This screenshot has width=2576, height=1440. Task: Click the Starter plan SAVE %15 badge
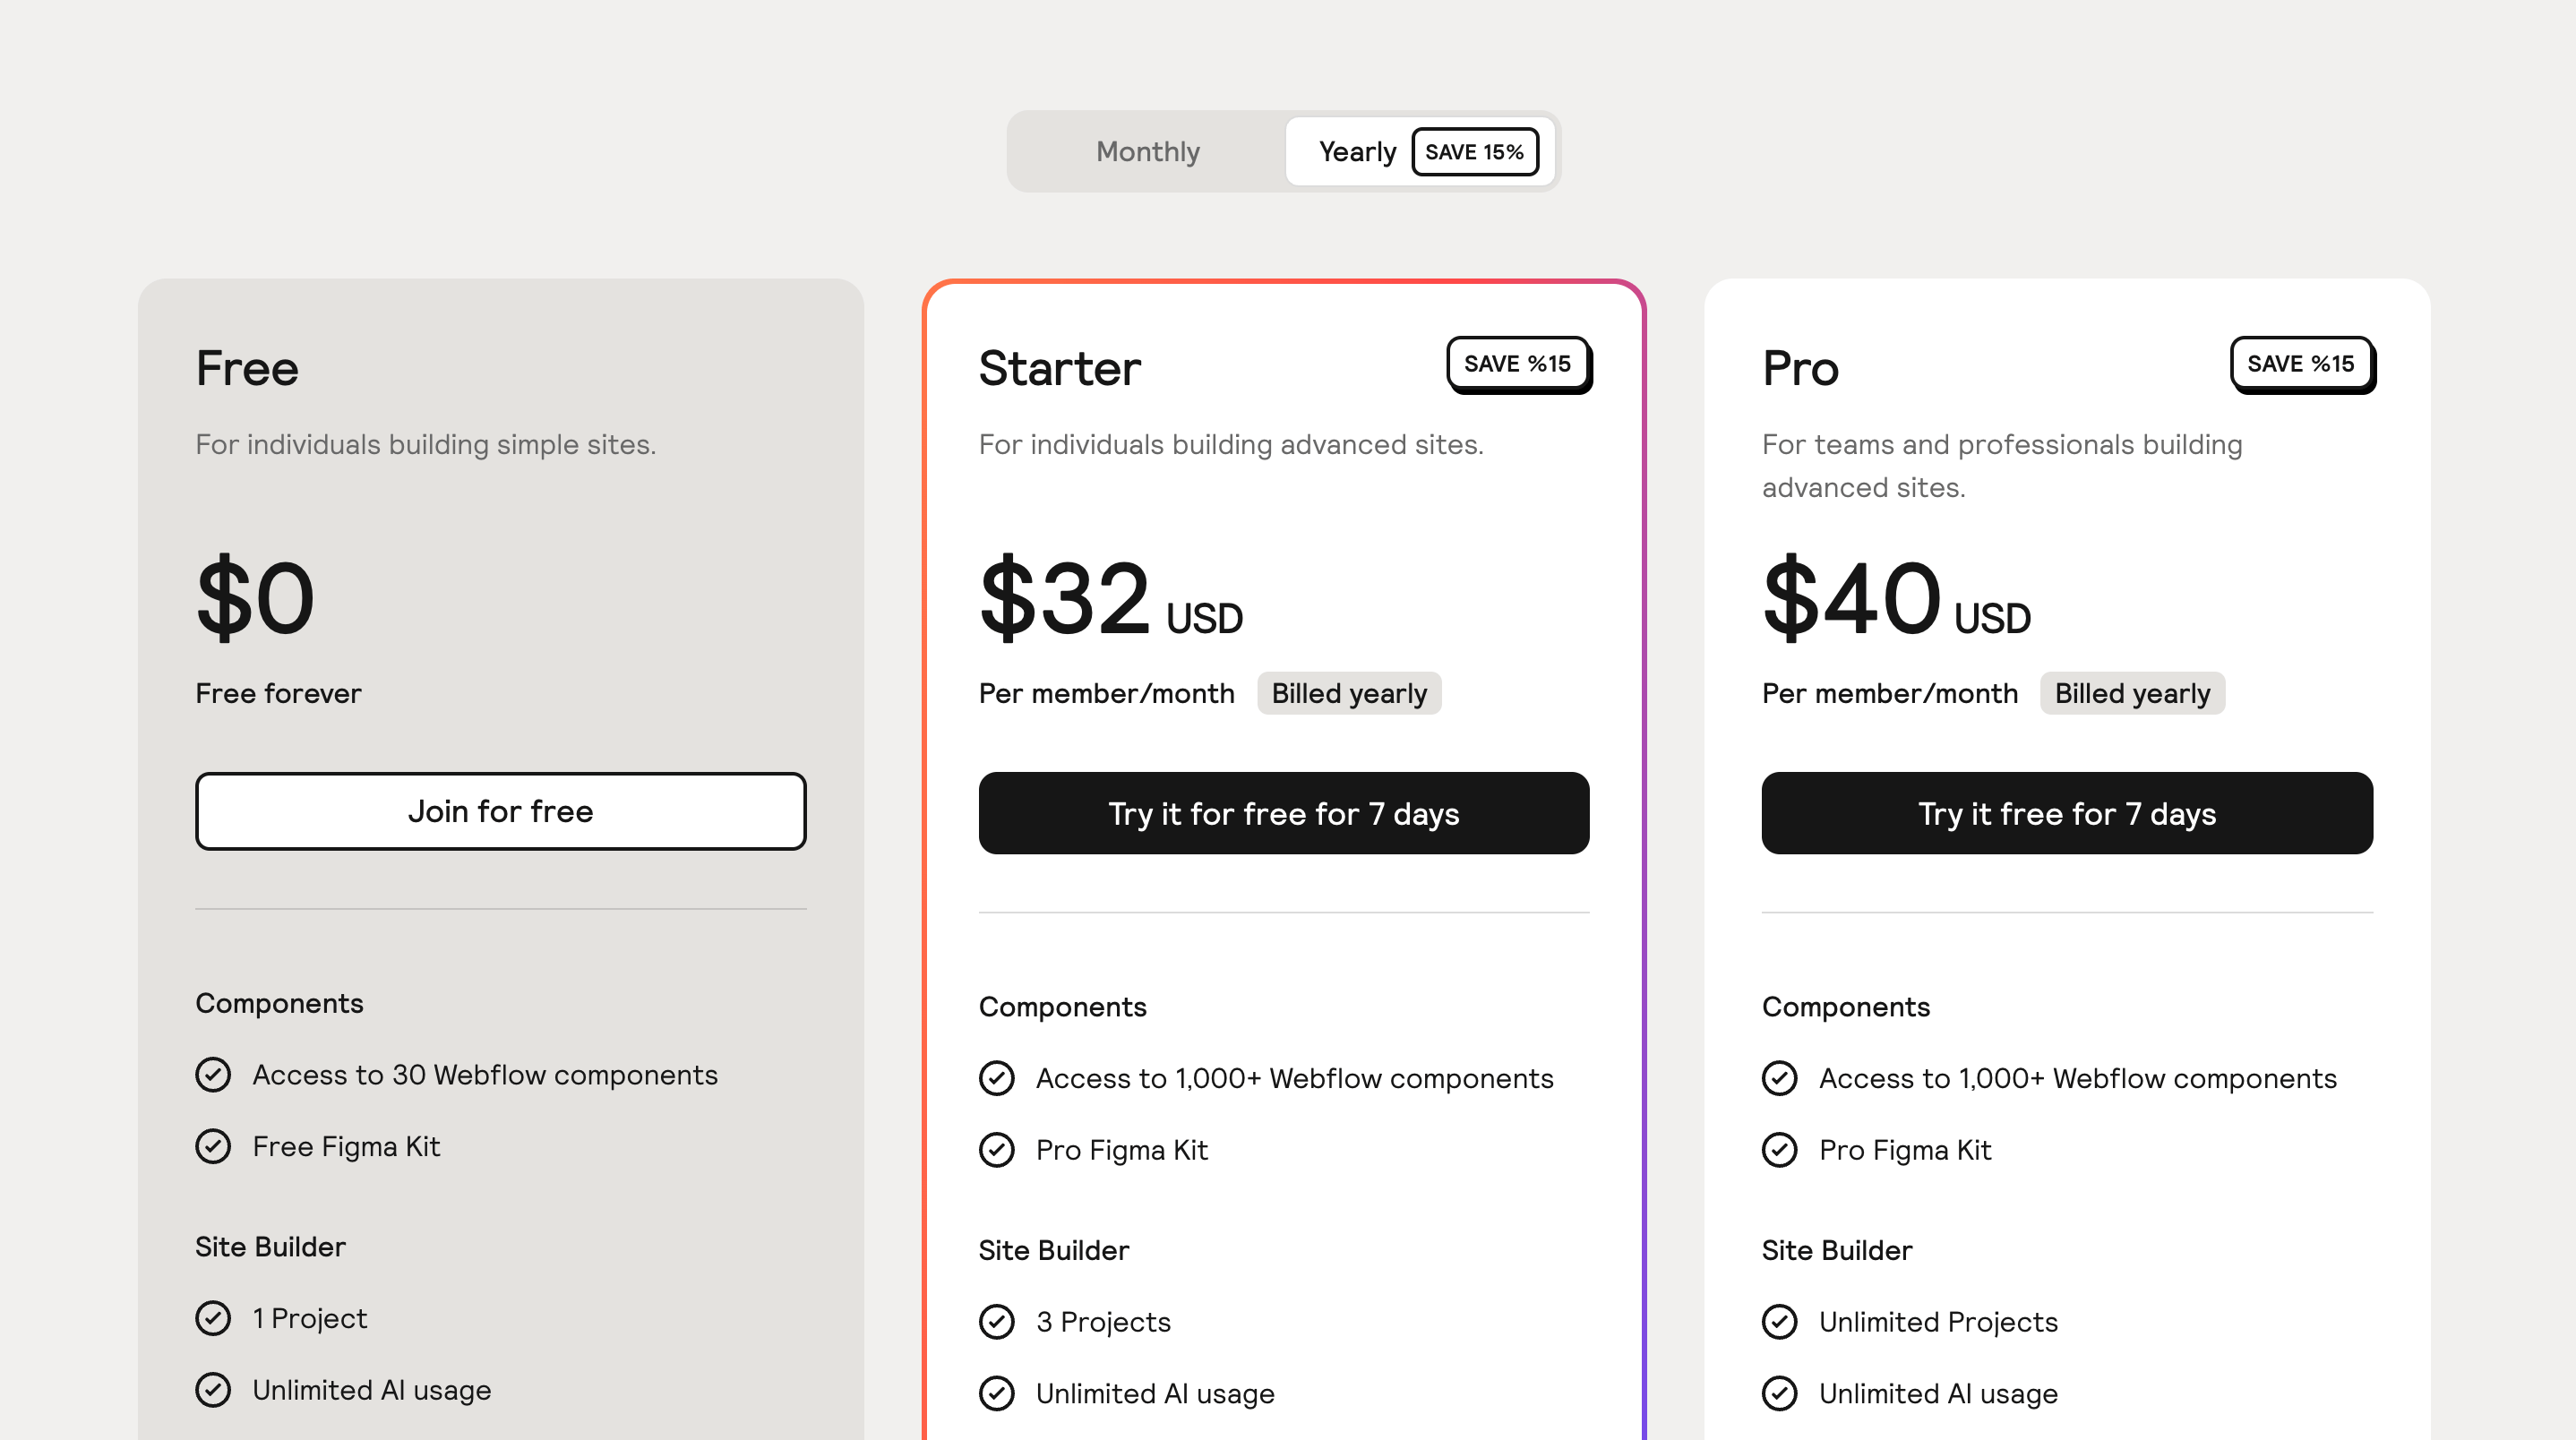coord(1517,364)
